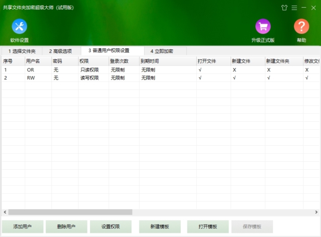Viewport: 321px width, 237px height.
Task: Click 新建文件夹 column header
Action: [x=284, y=61]
